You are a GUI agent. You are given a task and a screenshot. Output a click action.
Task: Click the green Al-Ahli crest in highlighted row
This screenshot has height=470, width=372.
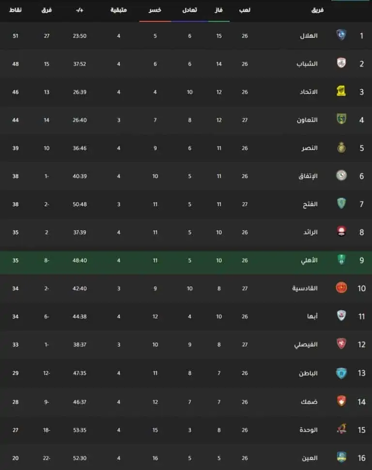(x=341, y=259)
